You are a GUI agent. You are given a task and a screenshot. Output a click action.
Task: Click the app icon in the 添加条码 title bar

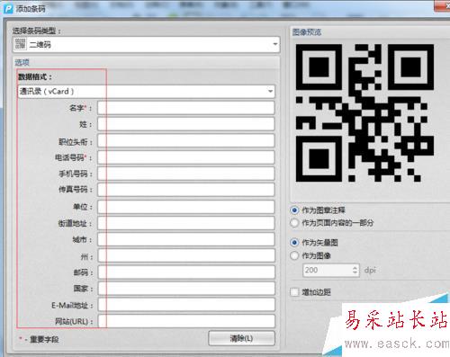coord(8,9)
